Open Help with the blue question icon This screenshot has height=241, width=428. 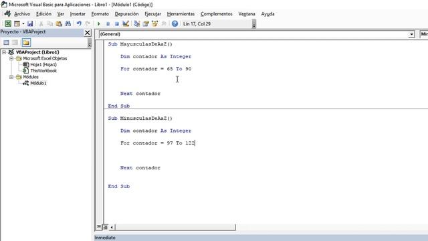175,24
